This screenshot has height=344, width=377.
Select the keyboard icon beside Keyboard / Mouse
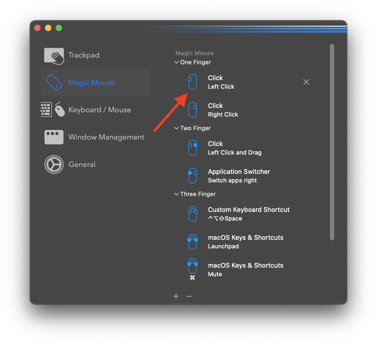[46, 109]
